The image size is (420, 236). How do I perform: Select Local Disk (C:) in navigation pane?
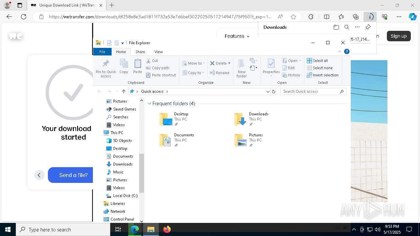(122, 196)
